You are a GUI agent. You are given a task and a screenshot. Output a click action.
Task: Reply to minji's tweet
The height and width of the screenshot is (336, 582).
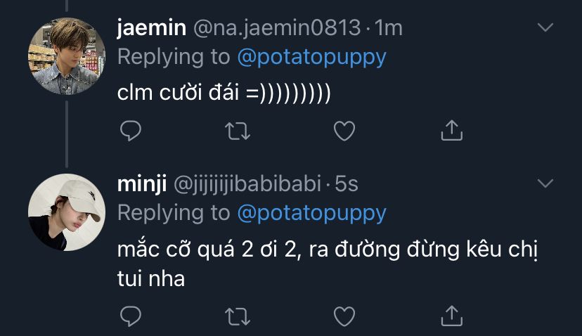131,316
